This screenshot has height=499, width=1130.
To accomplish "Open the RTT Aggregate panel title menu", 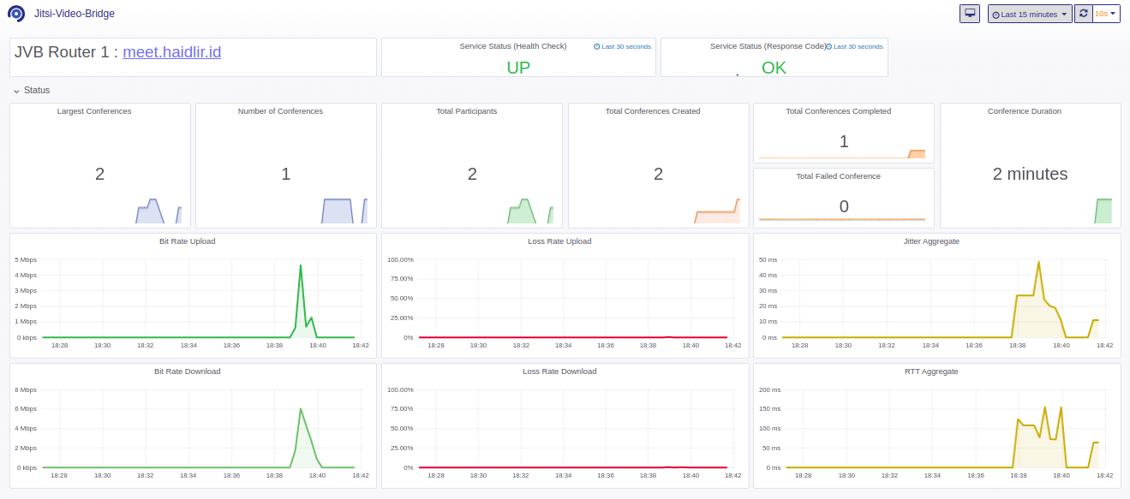I will coord(931,371).
